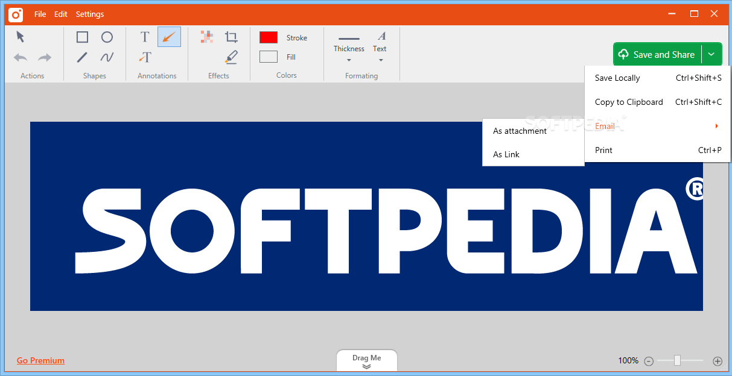Click the 100% zoom value
The width and height of the screenshot is (732, 376).
pos(628,360)
